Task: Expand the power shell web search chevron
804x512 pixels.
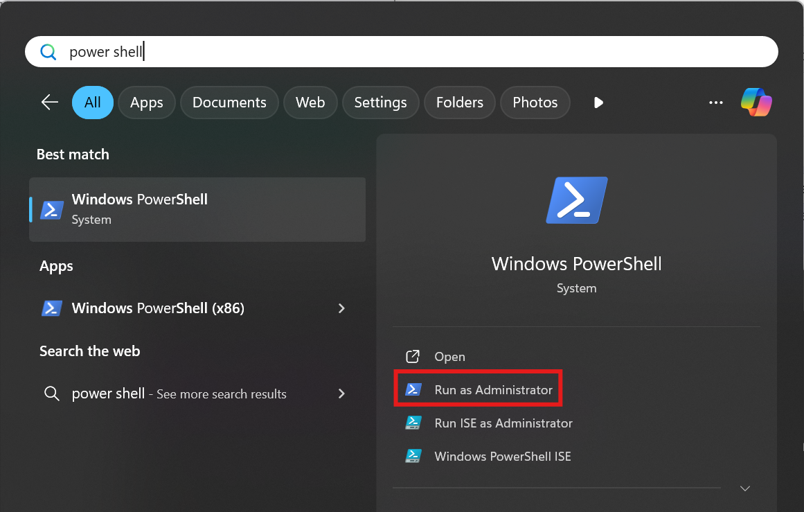Action: pyautogui.click(x=341, y=394)
